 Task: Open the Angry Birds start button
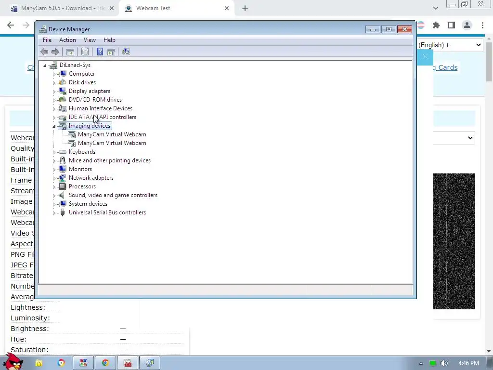tap(13, 362)
